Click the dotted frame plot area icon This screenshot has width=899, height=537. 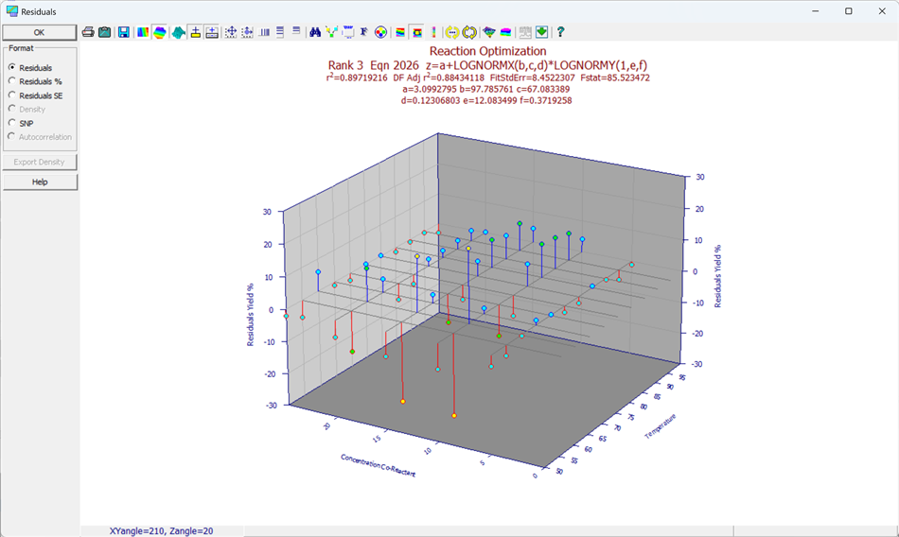(348, 32)
